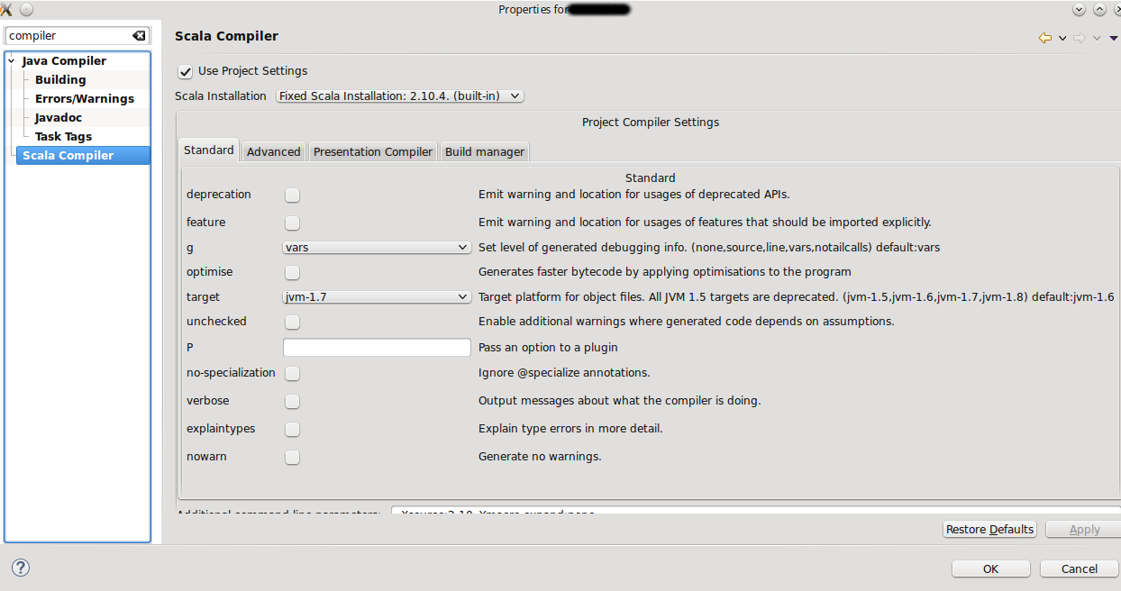This screenshot has width=1121, height=591.
Task: Select the Javadoc tree item
Action: tap(59, 118)
